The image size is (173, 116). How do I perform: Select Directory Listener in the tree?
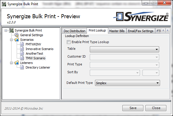(38, 67)
